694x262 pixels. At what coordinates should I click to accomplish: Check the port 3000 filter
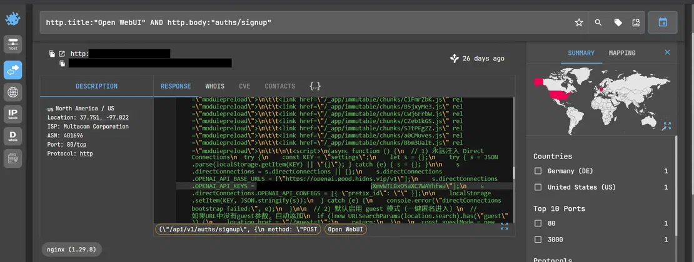(538, 240)
